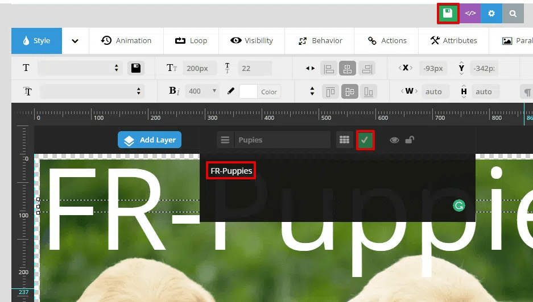Open the Animation tab

click(x=126, y=41)
